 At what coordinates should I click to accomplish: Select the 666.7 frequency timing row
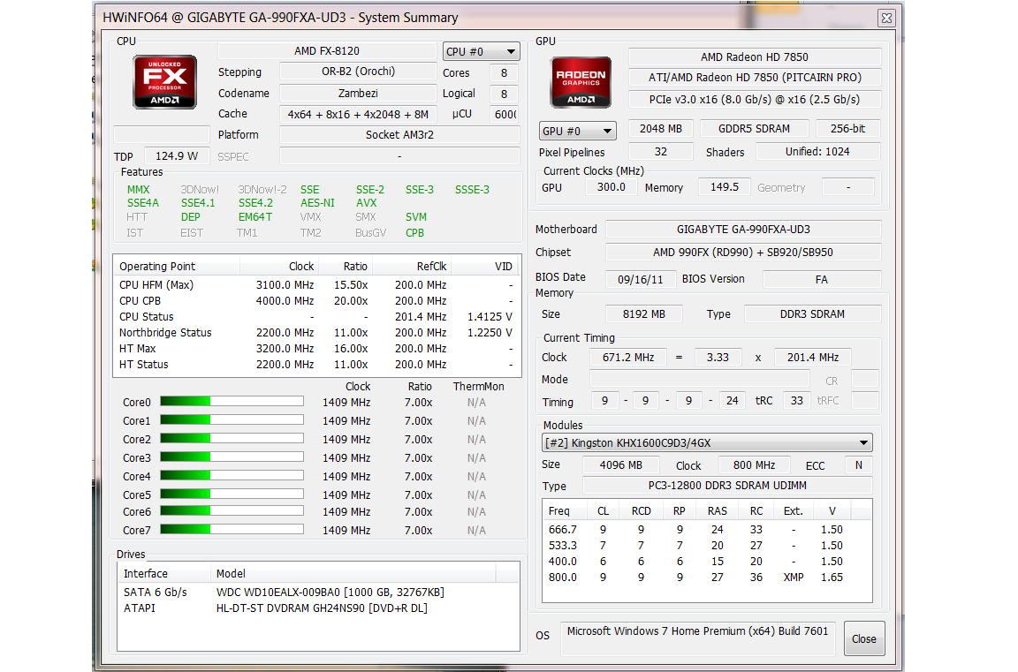(x=706, y=530)
